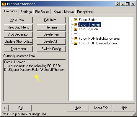Create a New Sub-Menu
Image resolution: width=137 pixels, height=117 pixels.
[x=18, y=27]
